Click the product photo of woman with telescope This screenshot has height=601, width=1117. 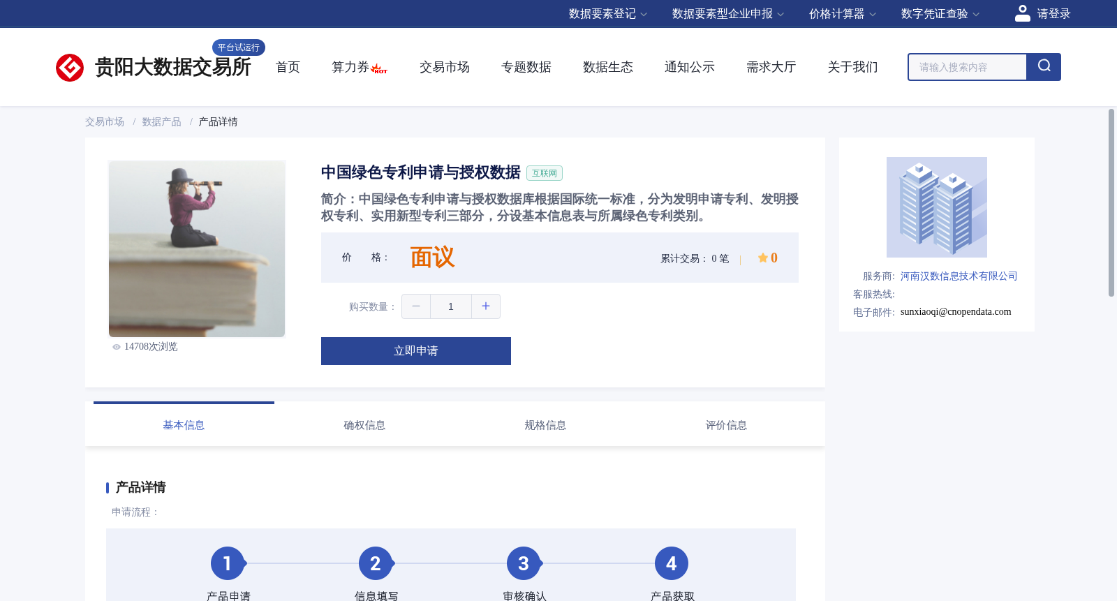(197, 248)
